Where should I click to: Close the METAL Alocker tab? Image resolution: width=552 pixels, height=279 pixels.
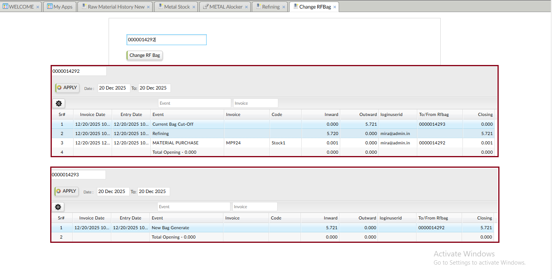246,7
